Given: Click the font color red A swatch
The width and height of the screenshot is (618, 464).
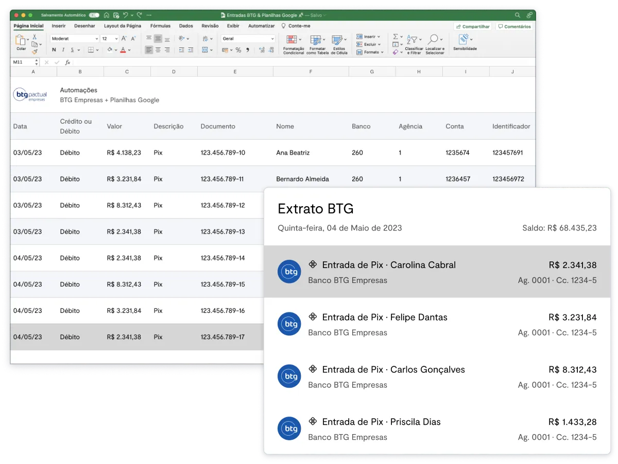Looking at the screenshot, I should pyautogui.click(x=123, y=50).
